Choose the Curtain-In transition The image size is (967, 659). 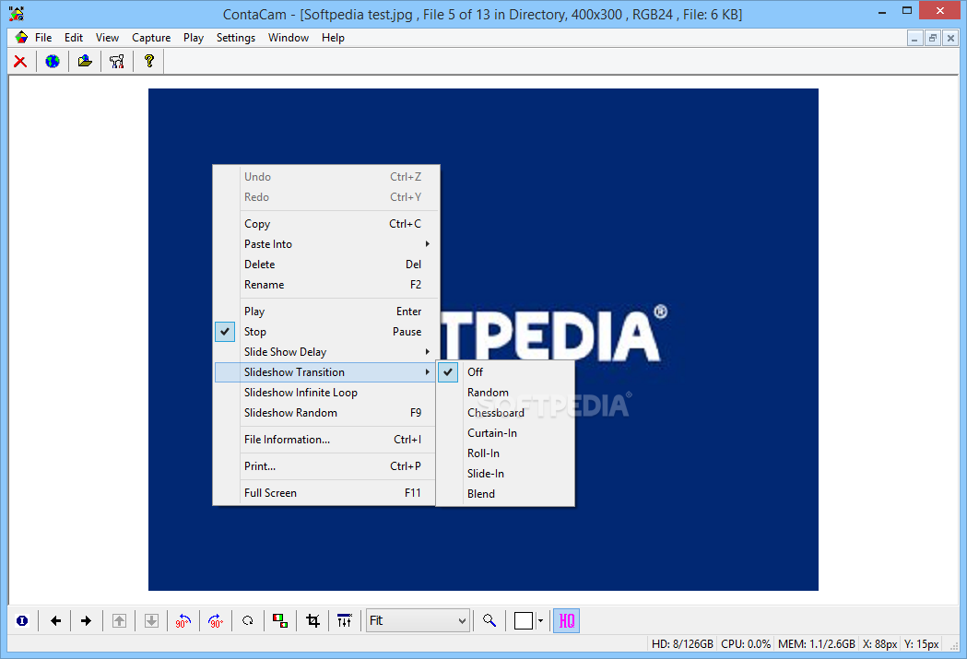pyautogui.click(x=505, y=433)
